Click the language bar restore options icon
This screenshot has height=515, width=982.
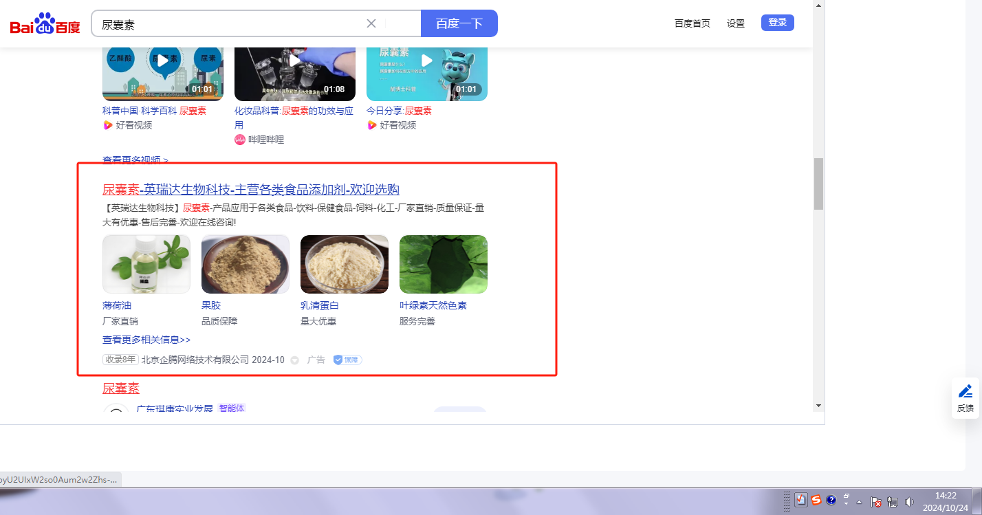coord(847,496)
